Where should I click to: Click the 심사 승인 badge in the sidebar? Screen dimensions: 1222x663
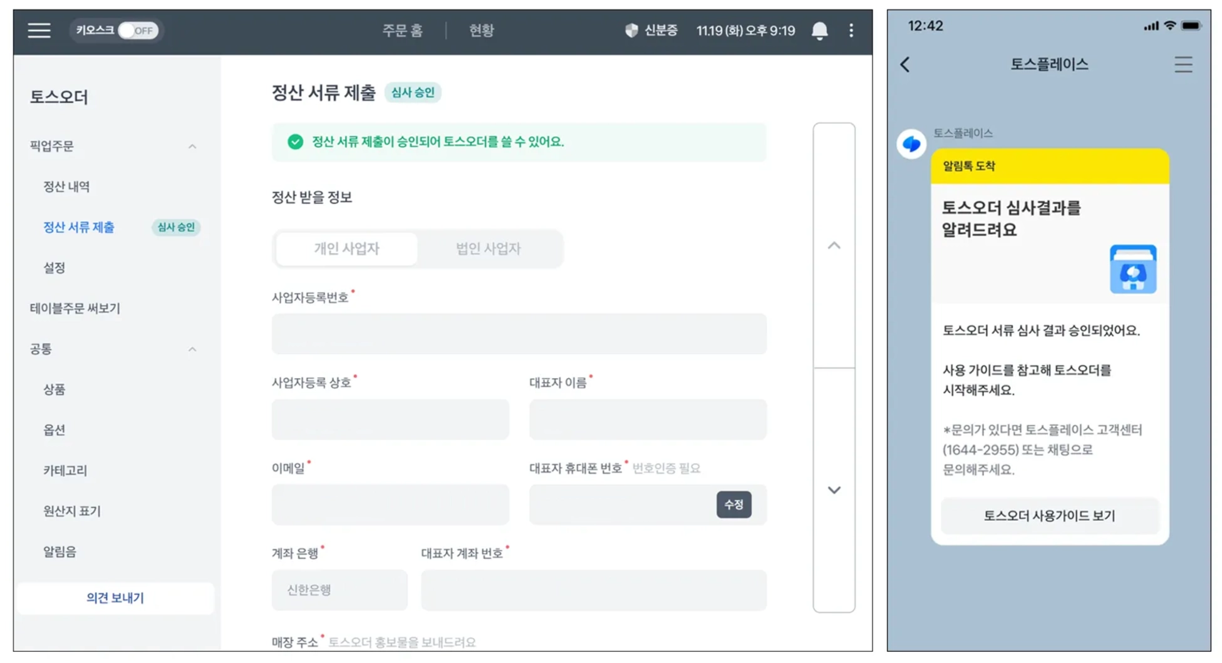[x=176, y=227]
